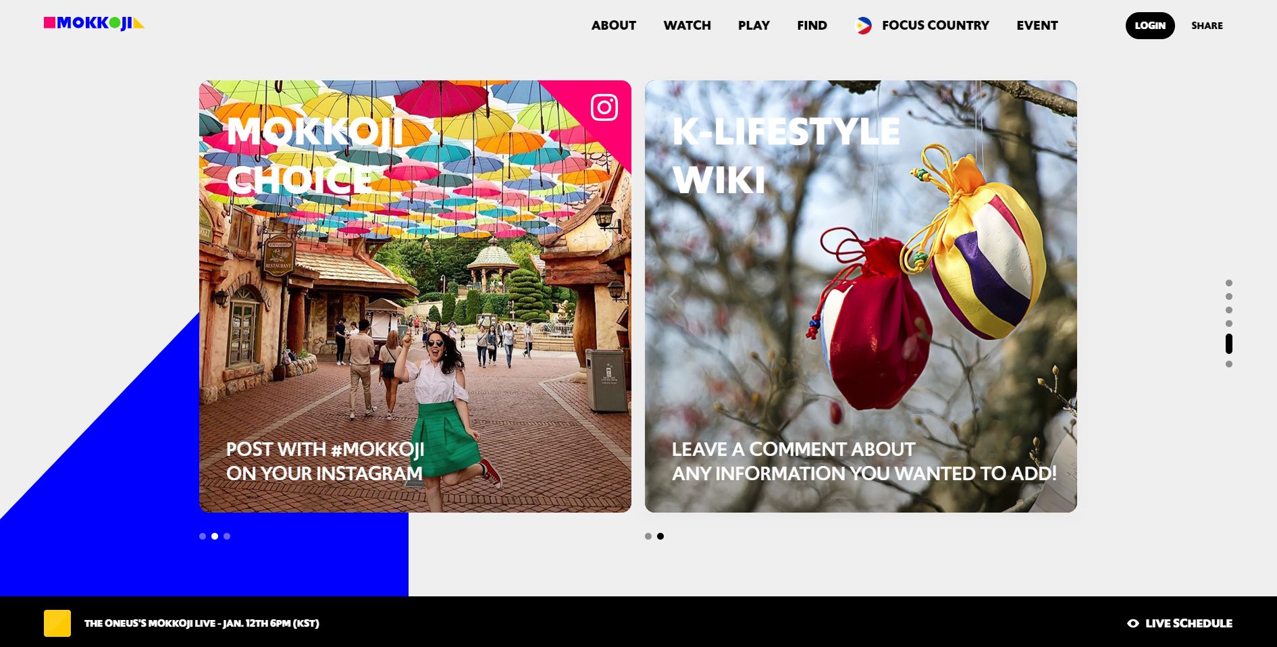Click the Philippines flag icon

point(863,26)
